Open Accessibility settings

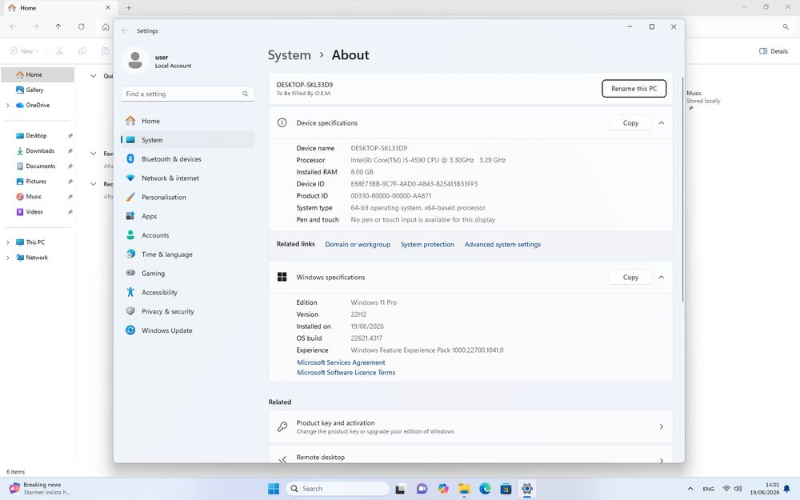pyautogui.click(x=187, y=292)
